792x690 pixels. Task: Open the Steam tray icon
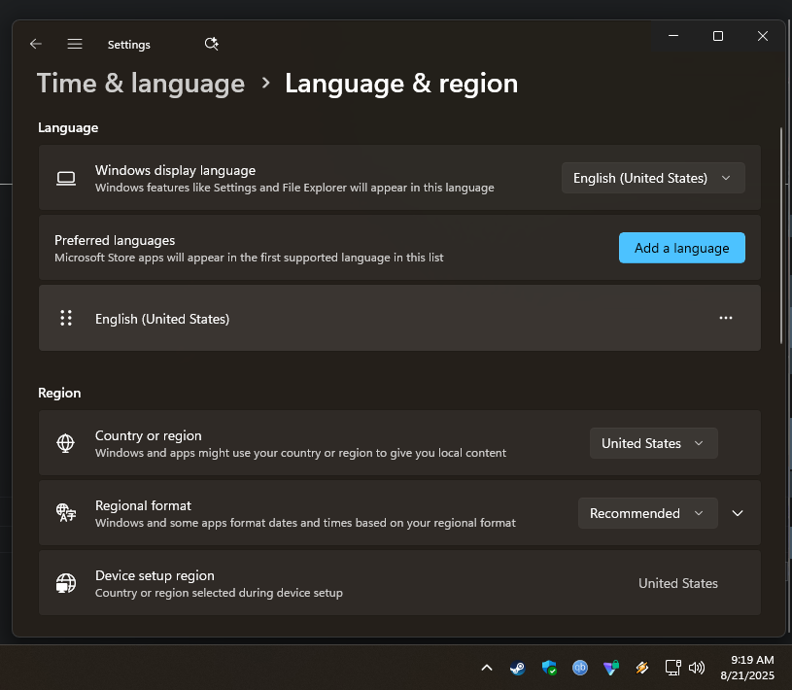518,668
